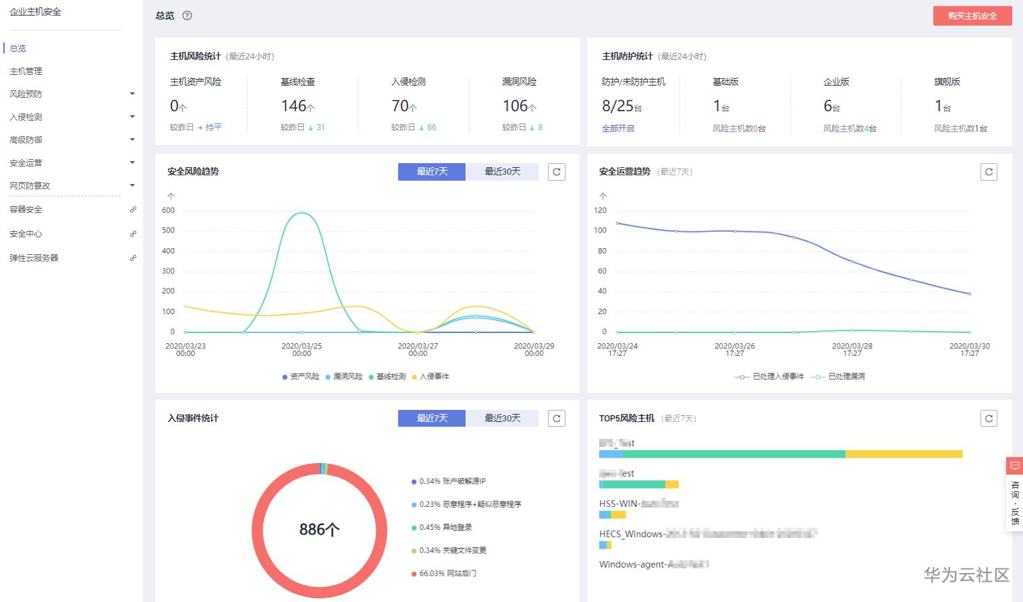Screen dimensions: 1023x602
Task: Toggle 已处理入侵事件 legend series
Action: pos(769,377)
